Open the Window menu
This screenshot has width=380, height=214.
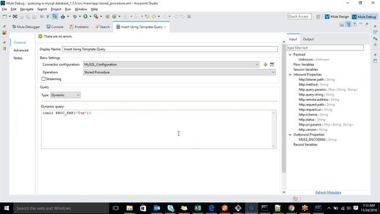[x=81, y=10]
